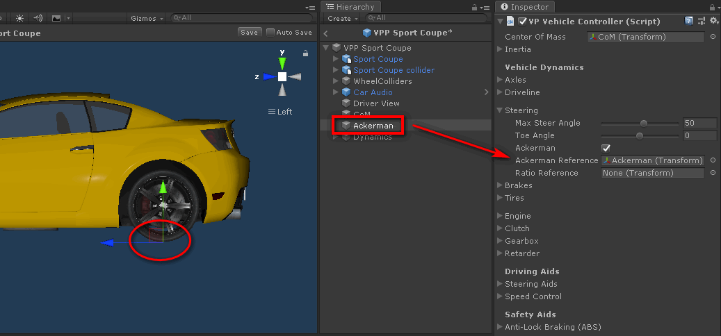Open component settings gear menu
The width and height of the screenshot is (721, 336).
[x=713, y=22]
